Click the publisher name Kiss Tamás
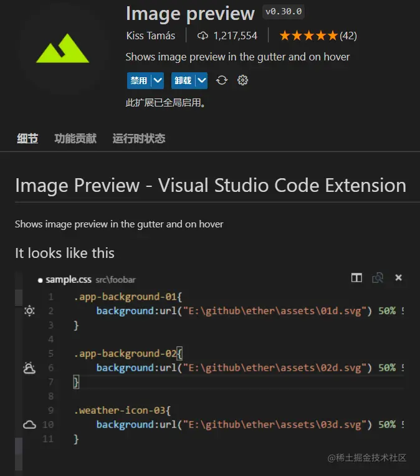Viewport: 420px width, 476px height. [x=151, y=36]
